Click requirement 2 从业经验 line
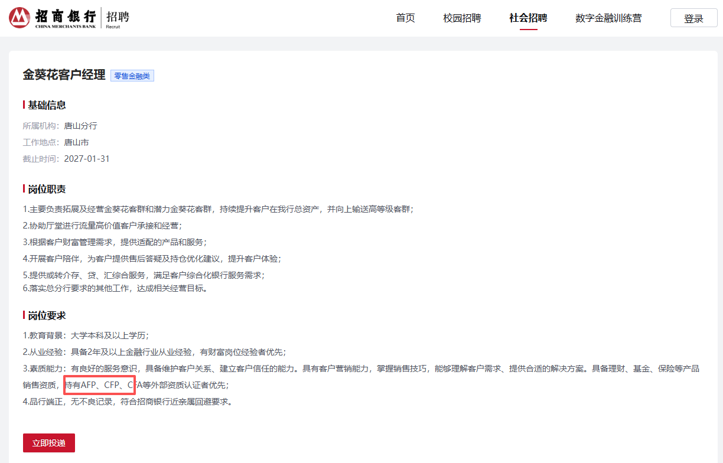The image size is (723, 463). pyautogui.click(x=154, y=352)
